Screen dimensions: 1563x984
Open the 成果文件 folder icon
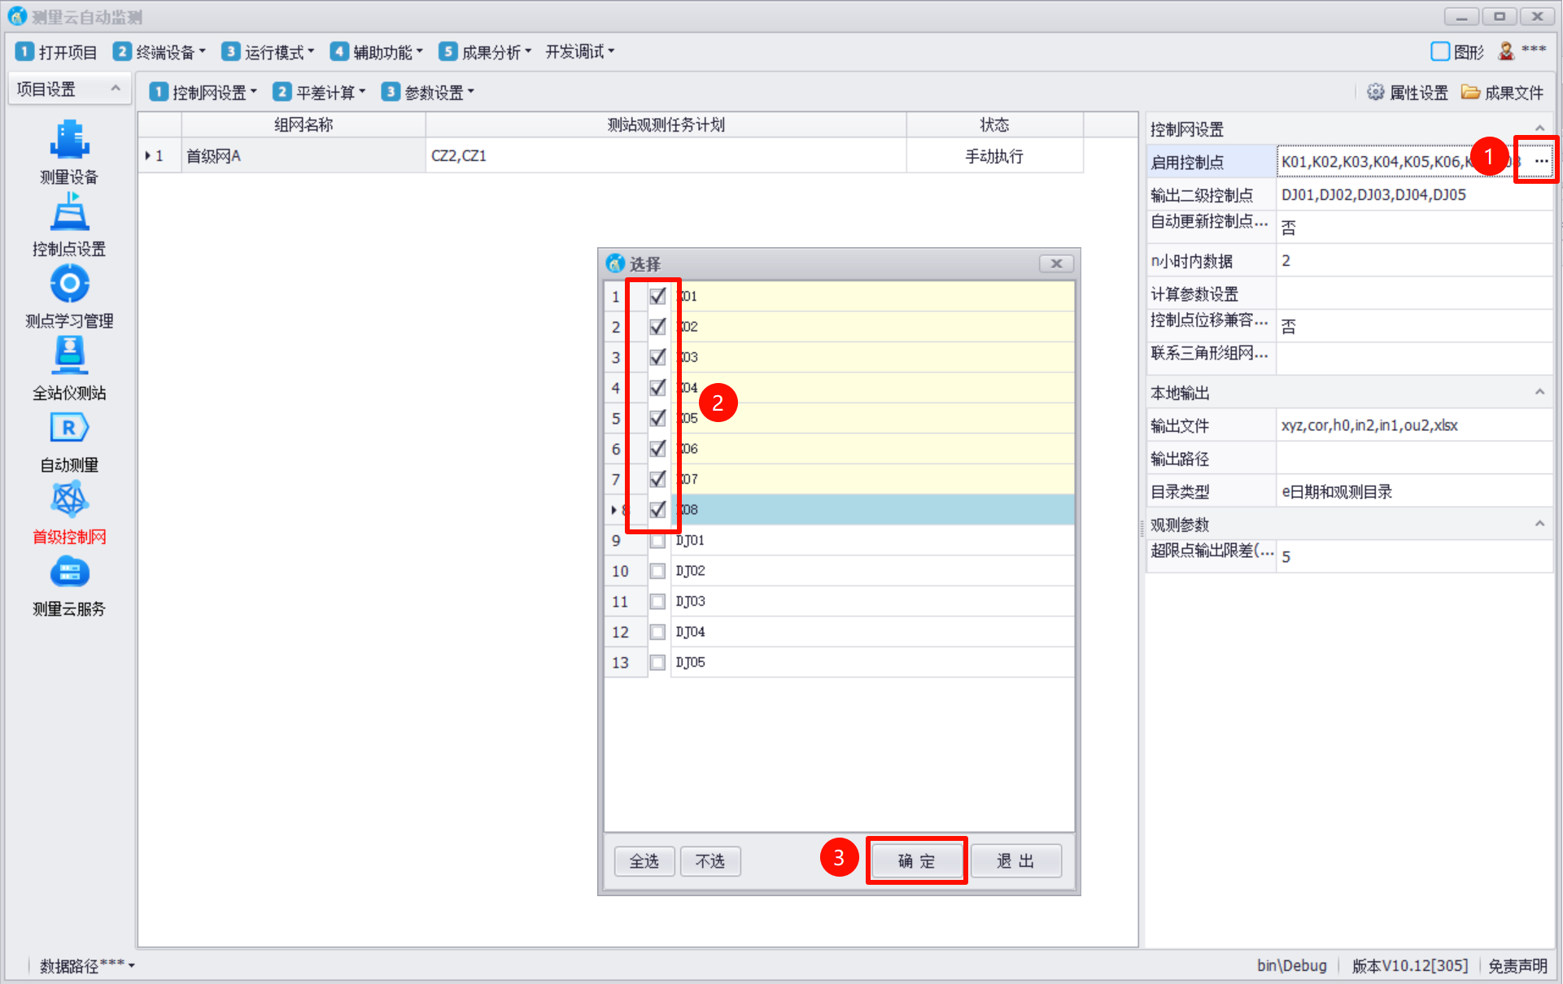click(1470, 92)
